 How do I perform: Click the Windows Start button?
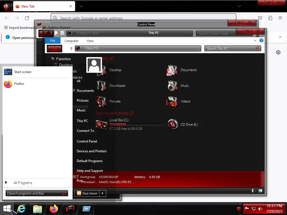(x=7, y=209)
